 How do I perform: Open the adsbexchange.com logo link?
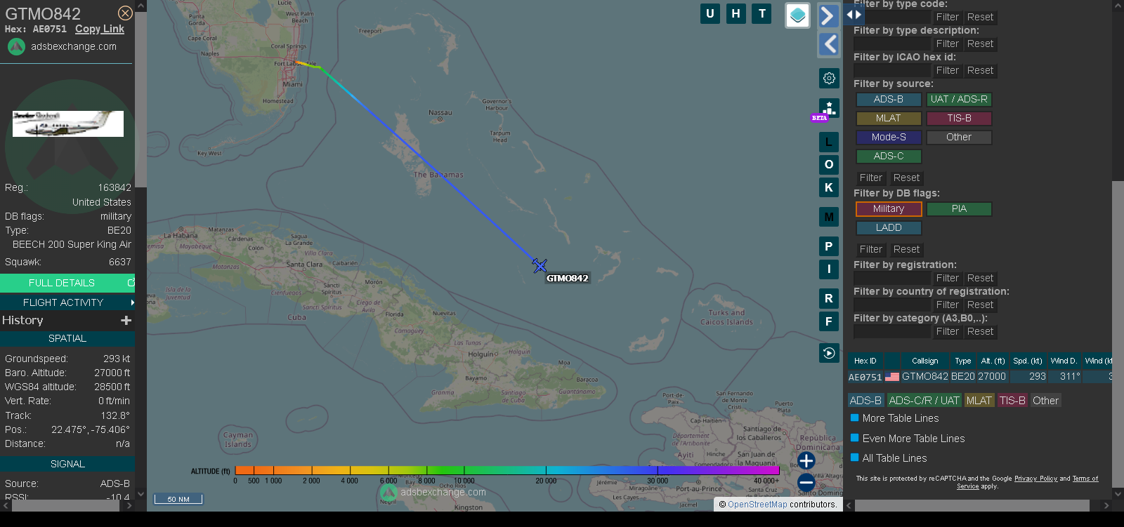[62, 46]
